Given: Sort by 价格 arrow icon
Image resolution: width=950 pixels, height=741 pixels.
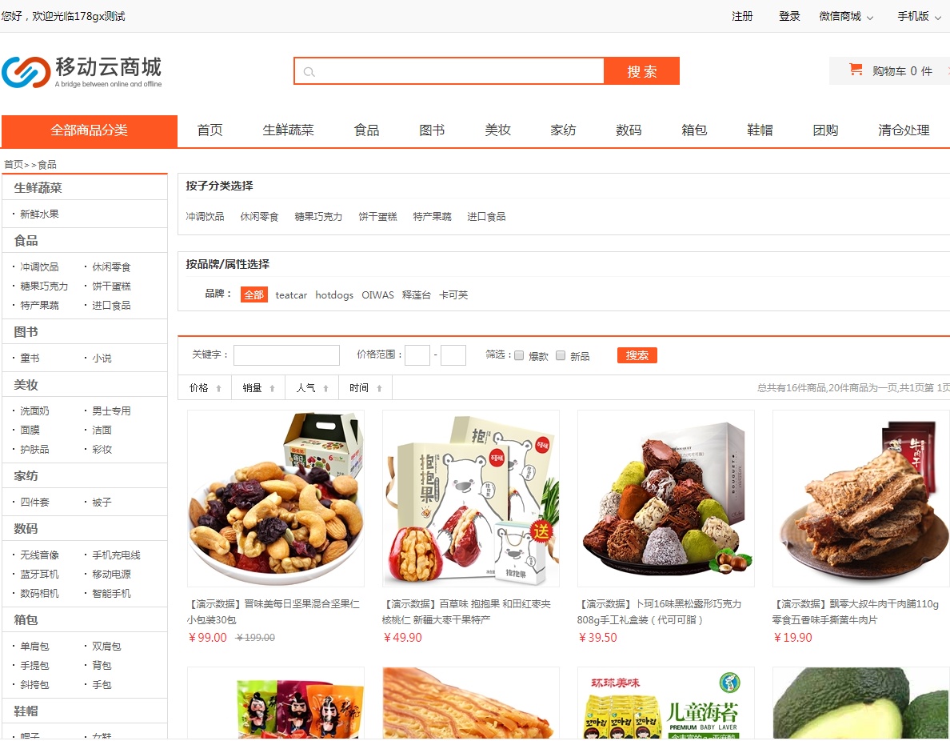Looking at the screenshot, I should [x=219, y=389].
